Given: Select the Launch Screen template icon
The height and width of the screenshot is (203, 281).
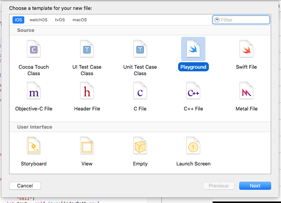Looking at the screenshot, I should click(193, 146).
